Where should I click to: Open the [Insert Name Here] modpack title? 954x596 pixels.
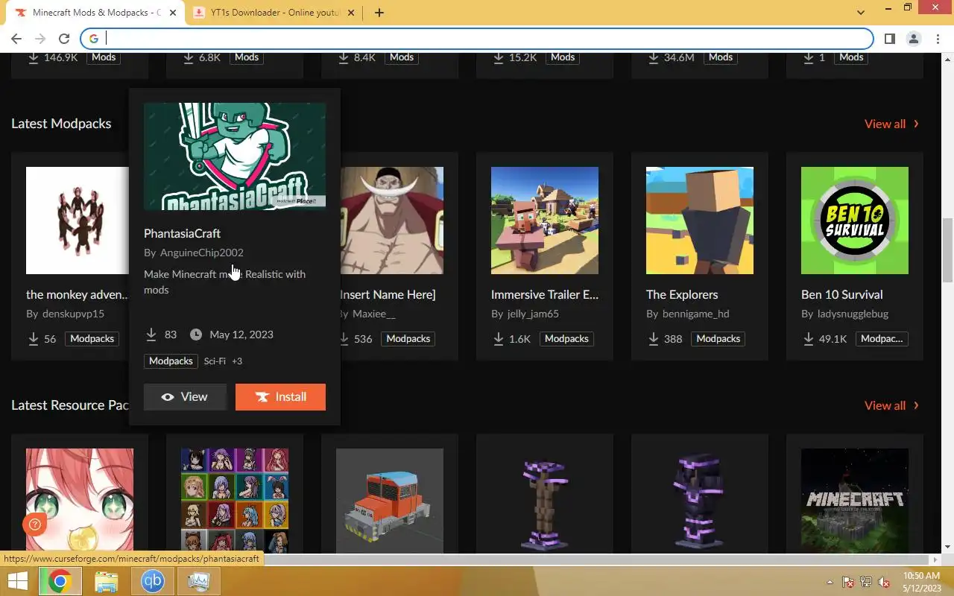tap(388, 294)
